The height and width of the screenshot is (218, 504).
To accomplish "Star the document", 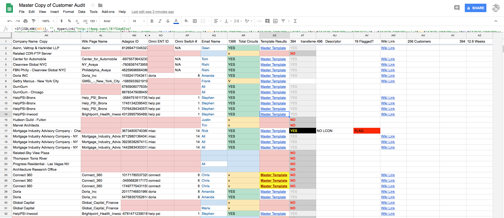I will pos(93,5).
